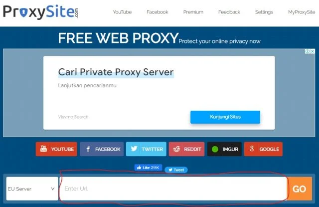
Task: Click the Google g icon on the red button
Action: 252,149
